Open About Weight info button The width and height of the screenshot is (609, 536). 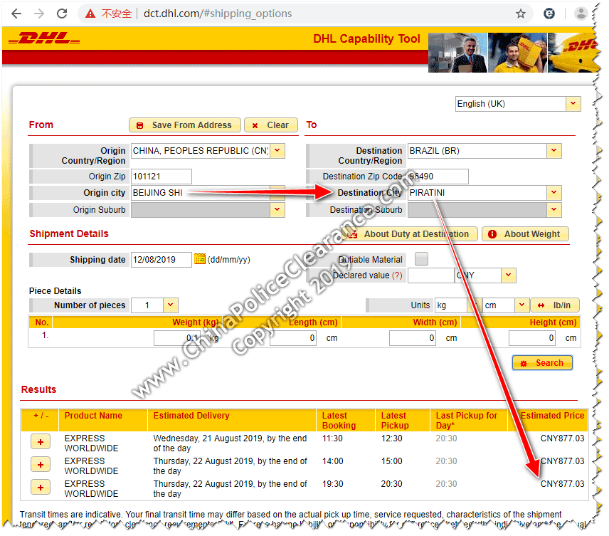click(x=526, y=234)
